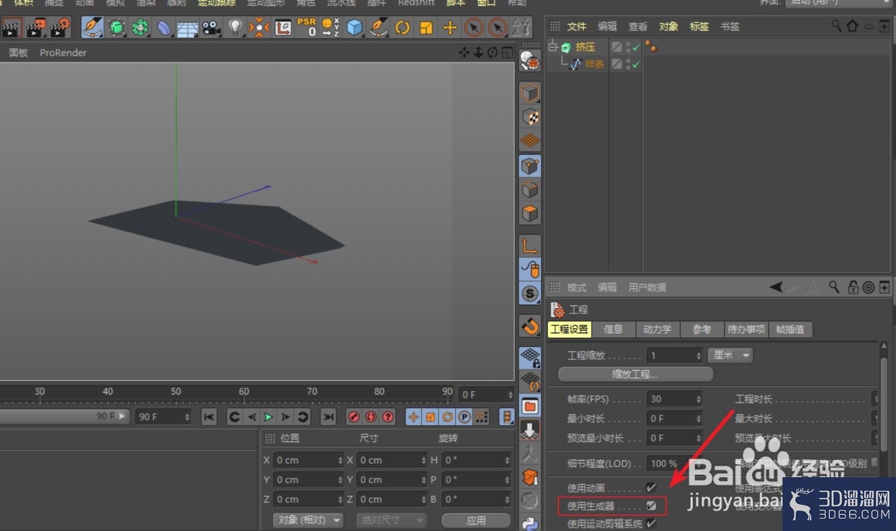Switch to the 待办事项 tab
896x531 pixels.
746,329
